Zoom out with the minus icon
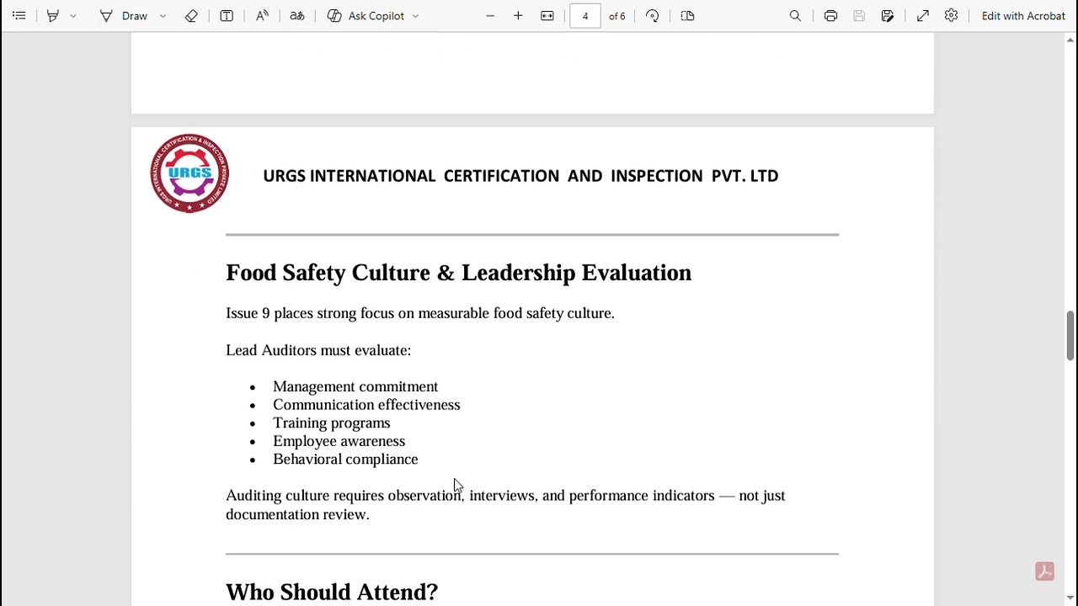This screenshot has width=1078, height=606. coord(490,16)
